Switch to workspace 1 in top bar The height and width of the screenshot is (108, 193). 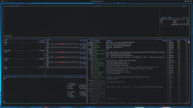(x=5, y=1)
